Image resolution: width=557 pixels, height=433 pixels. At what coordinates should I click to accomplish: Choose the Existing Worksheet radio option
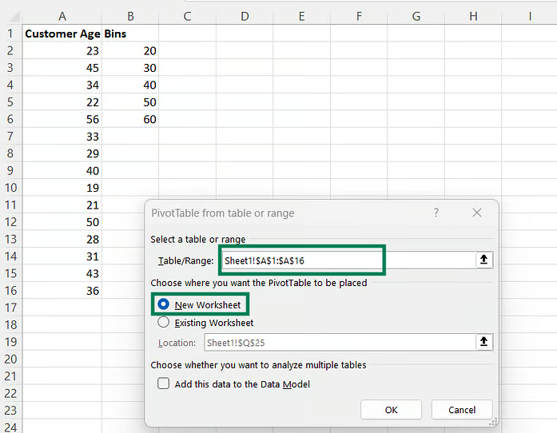click(164, 323)
